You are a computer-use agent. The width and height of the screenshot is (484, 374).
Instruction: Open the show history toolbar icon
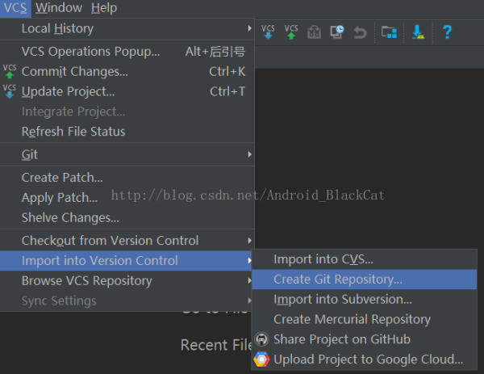(x=337, y=32)
